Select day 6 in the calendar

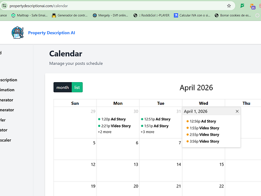point(137,143)
